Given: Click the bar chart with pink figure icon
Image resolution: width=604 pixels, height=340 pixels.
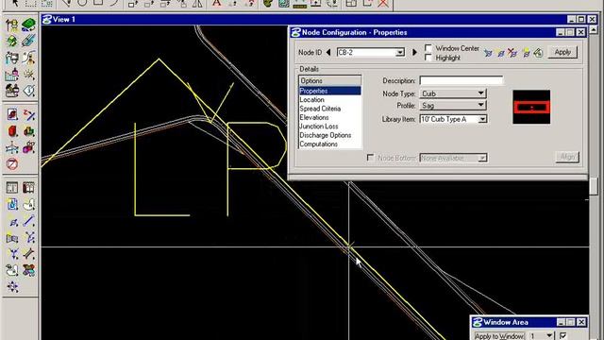Looking at the screenshot, I should (12, 75).
